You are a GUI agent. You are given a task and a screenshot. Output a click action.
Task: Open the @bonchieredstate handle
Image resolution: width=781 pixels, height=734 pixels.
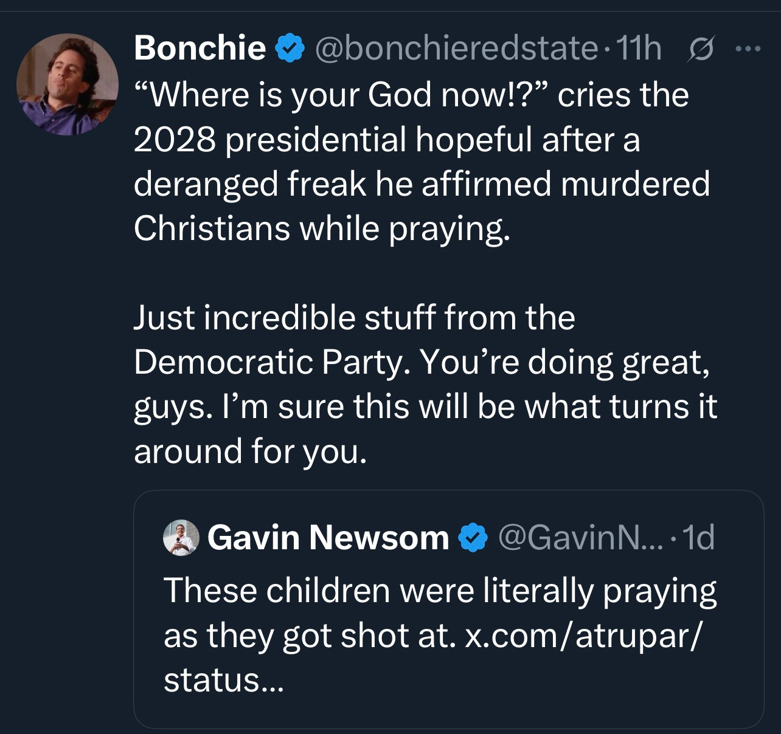[x=456, y=48]
